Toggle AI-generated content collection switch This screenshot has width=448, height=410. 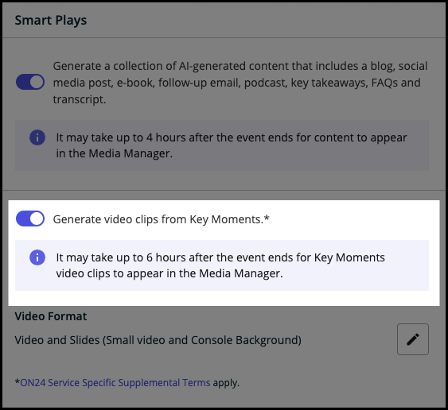pyautogui.click(x=30, y=82)
